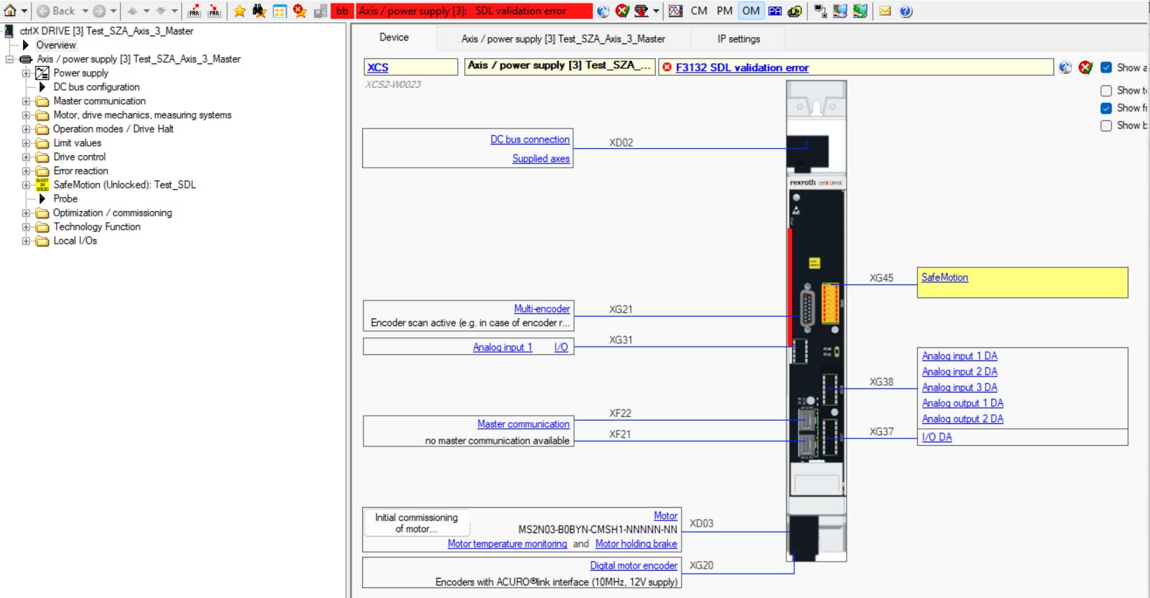Click the clear error icon in toolbar
1150x598 pixels.
pyautogui.click(x=622, y=11)
